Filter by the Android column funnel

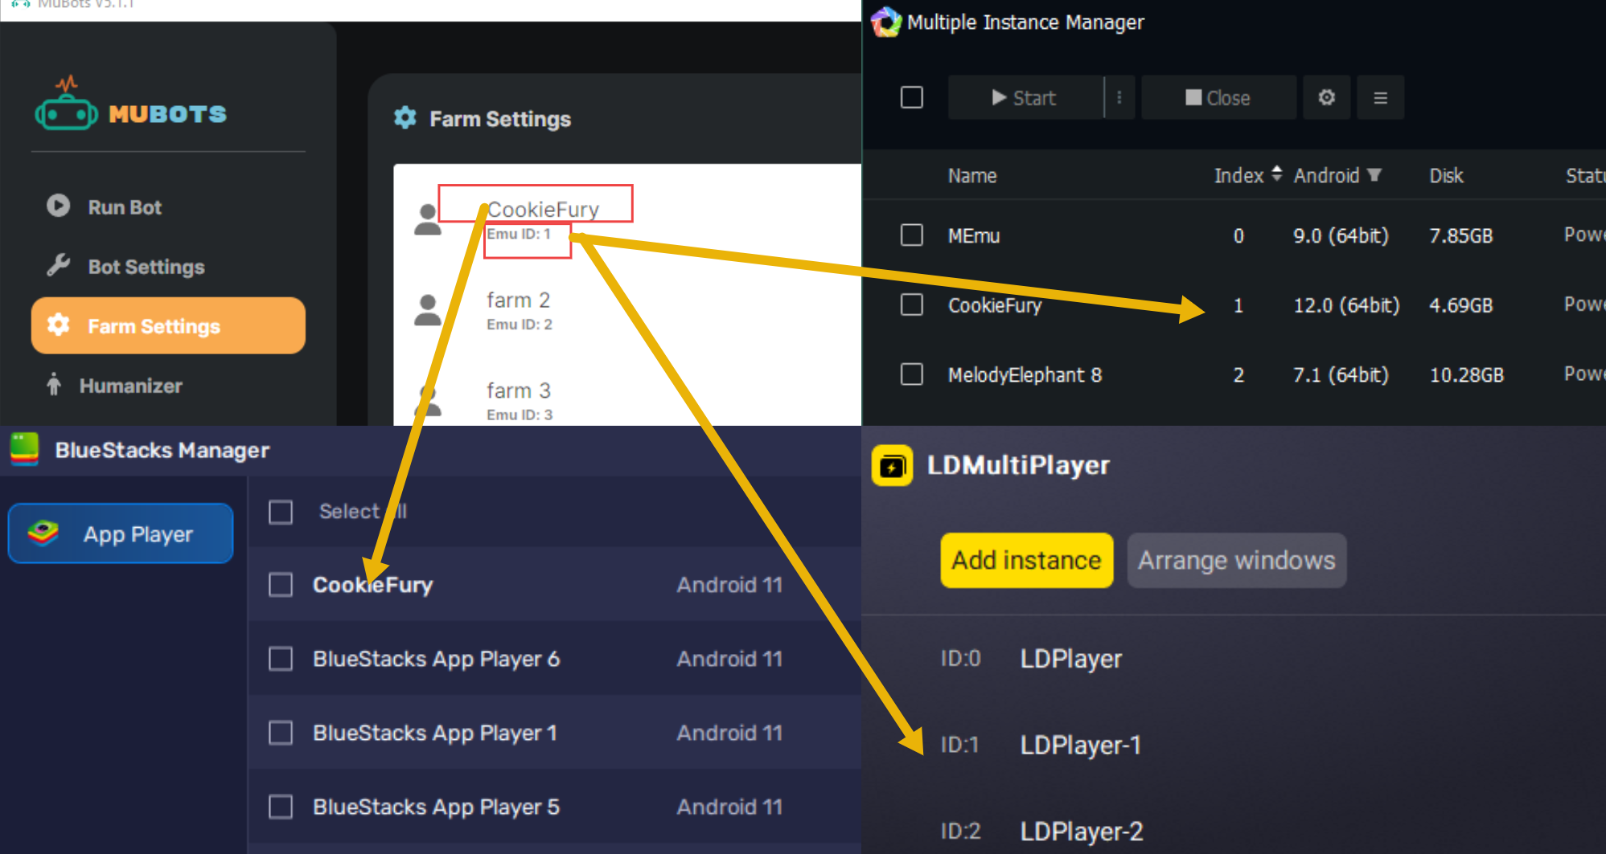1374,174
